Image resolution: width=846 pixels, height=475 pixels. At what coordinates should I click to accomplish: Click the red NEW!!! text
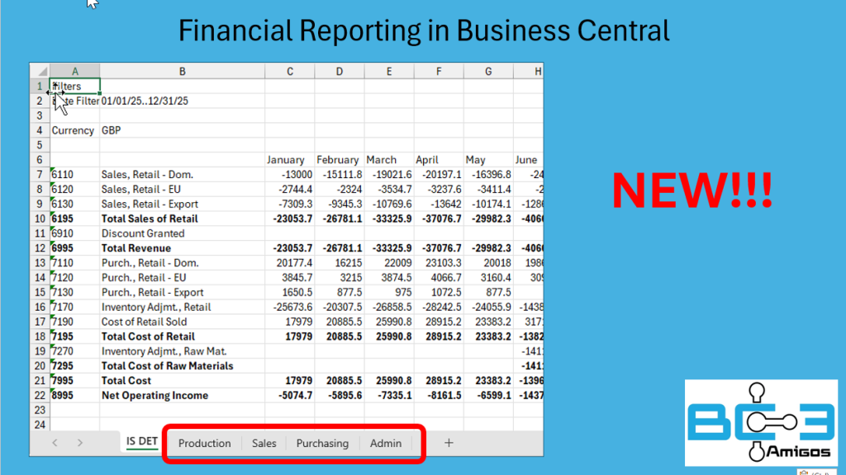click(692, 190)
